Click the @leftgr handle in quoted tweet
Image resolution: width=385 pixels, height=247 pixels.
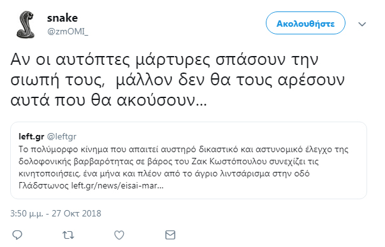[x=62, y=136]
